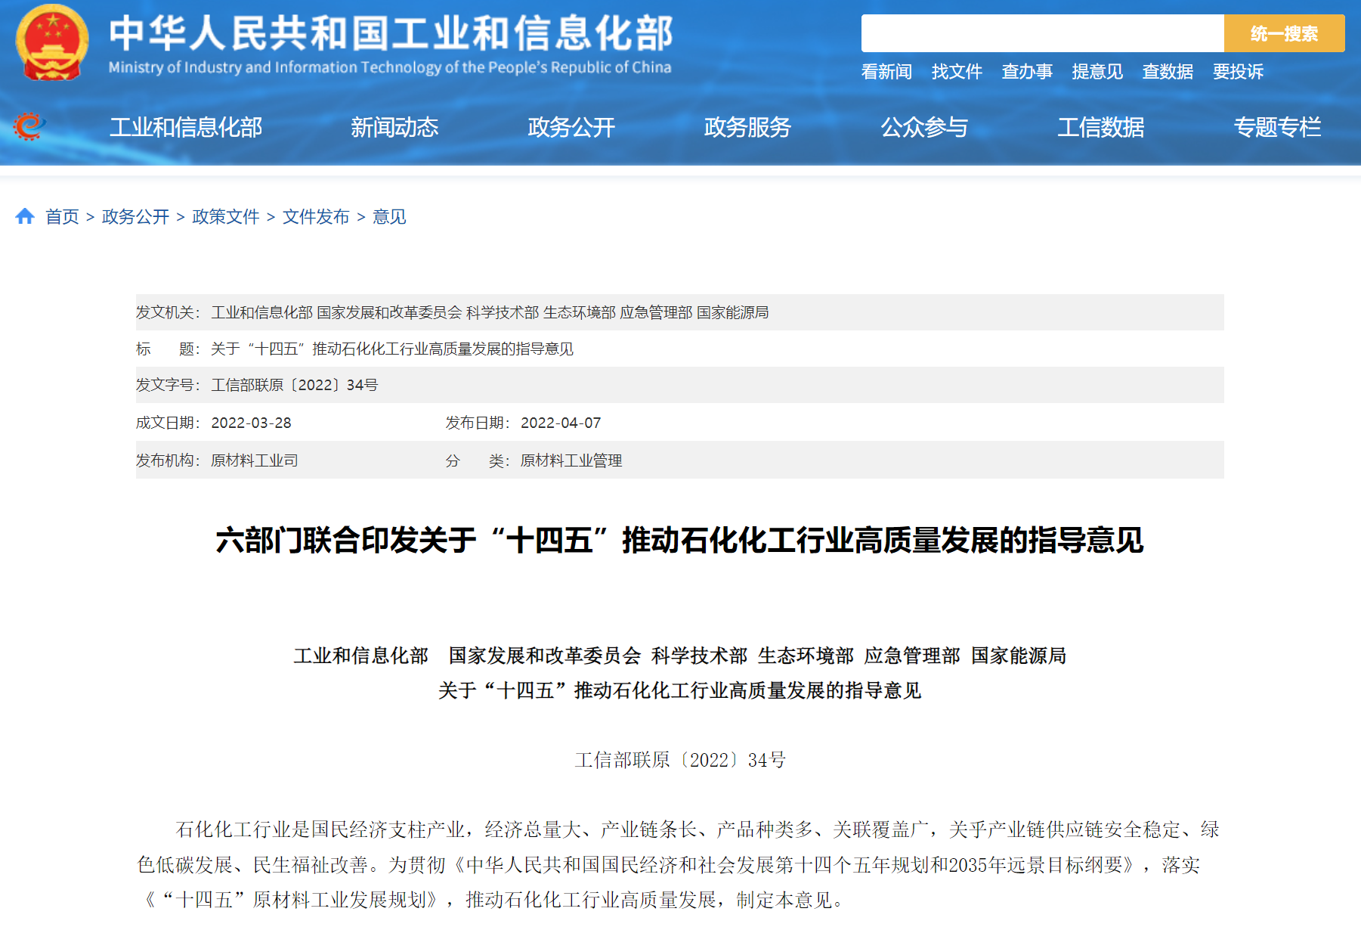Click the 统一搜索 search button
The height and width of the screenshot is (927, 1361).
coord(1283,34)
